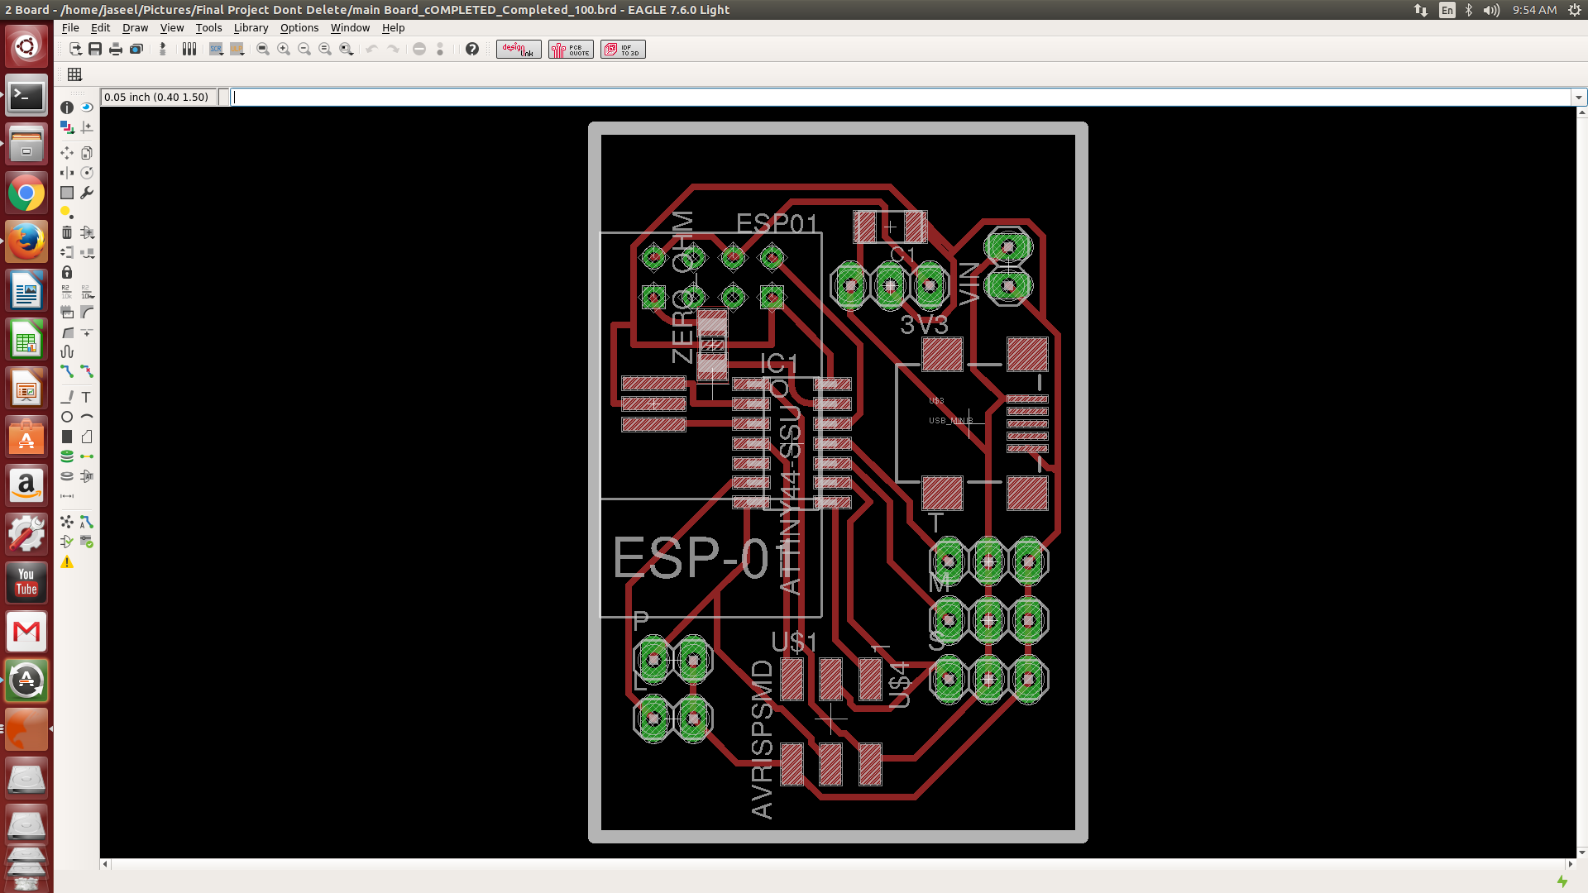Image resolution: width=1588 pixels, height=893 pixels.
Task: Expand the command line history dropdown
Action: pyautogui.click(x=1578, y=98)
